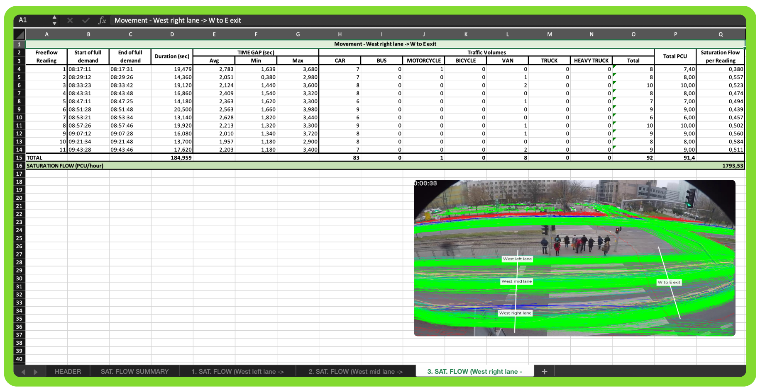This screenshot has height=392, width=760.
Task: Select the merged title cell in row 1
Action: point(385,44)
